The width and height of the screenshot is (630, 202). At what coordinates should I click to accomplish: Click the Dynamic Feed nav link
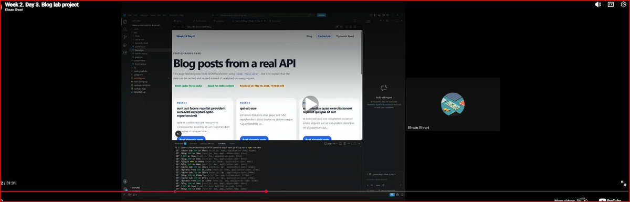[345, 36]
